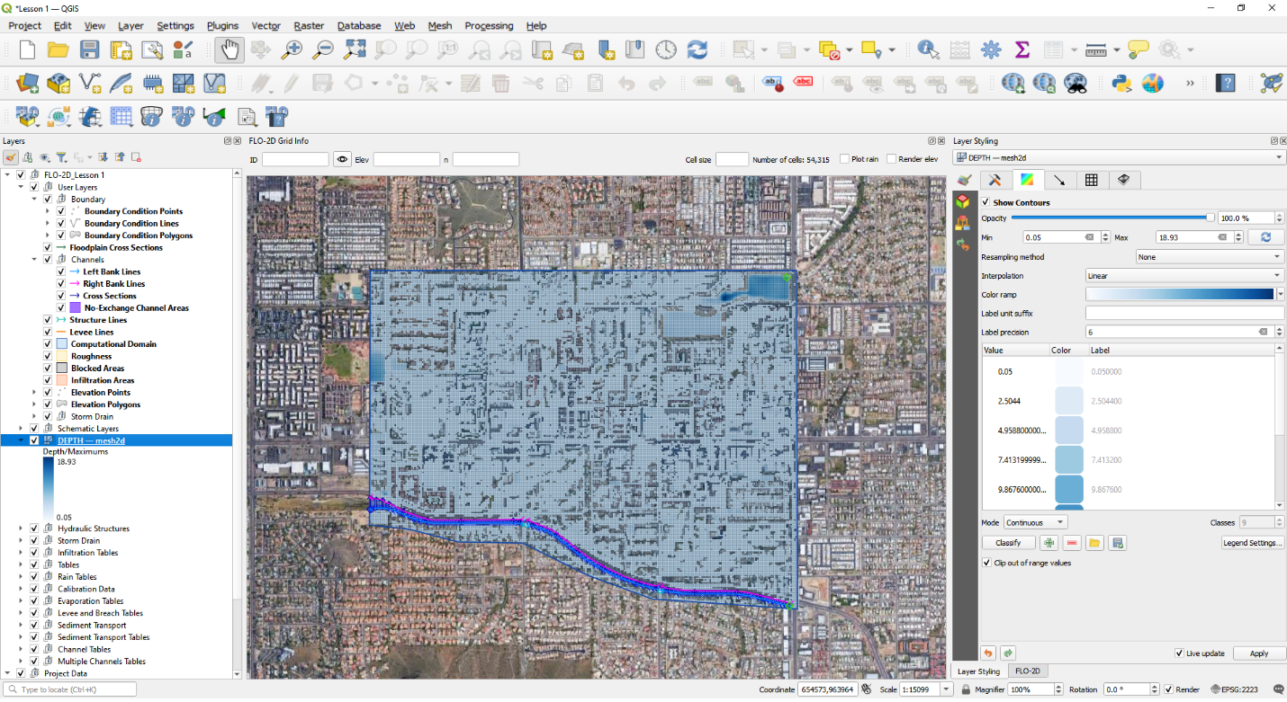Click the blue Color ramp bar
This screenshot has width=1287, height=702.
[1179, 294]
